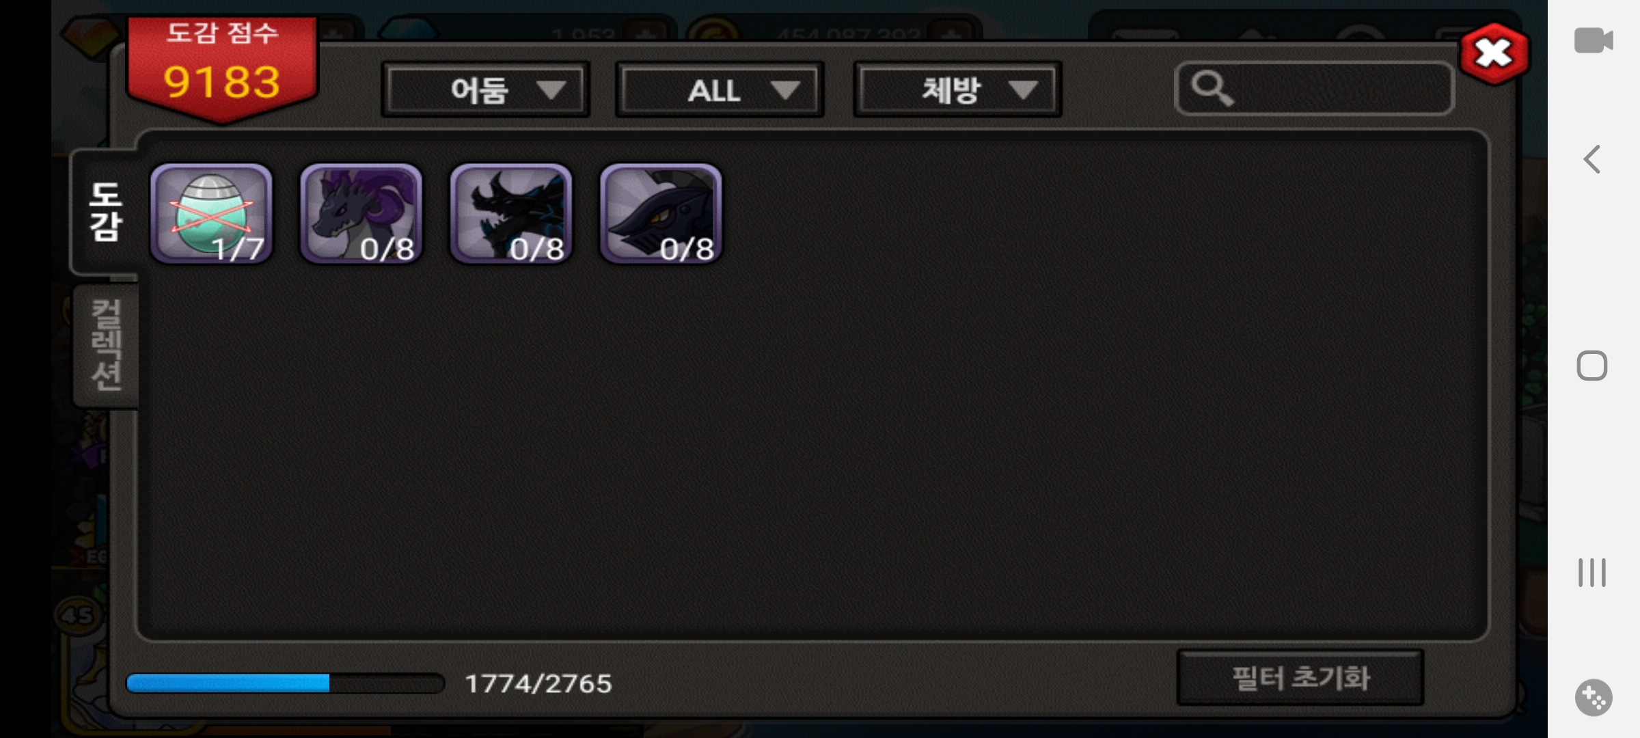
Task: Click the 도감 점수 9183 banner
Action: pyautogui.click(x=222, y=68)
